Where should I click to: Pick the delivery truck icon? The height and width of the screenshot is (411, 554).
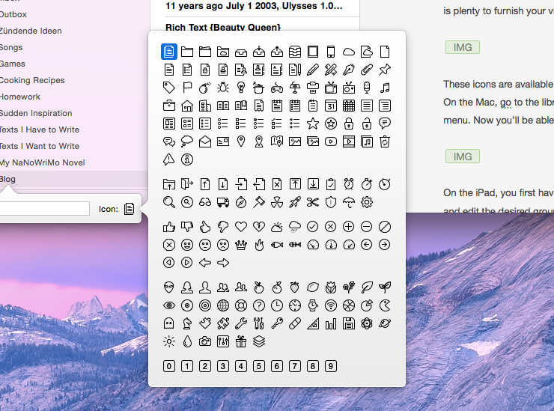223,202
